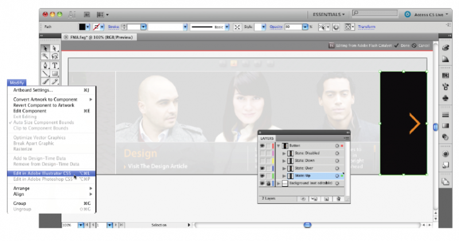459x241 pixels.
Task: Click the FMA.fxg document tab
Action: click(x=99, y=37)
